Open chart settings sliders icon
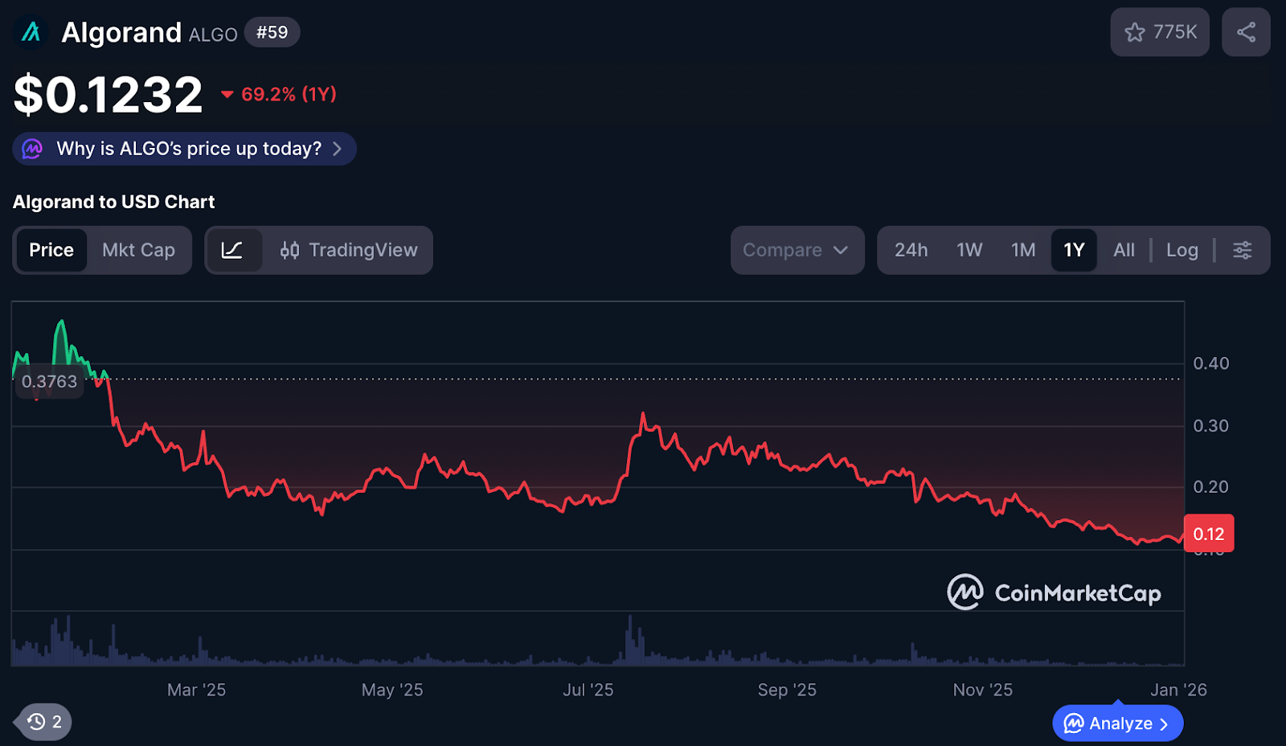The height and width of the screenshot is (746, 1286). tap(1242, 250)
